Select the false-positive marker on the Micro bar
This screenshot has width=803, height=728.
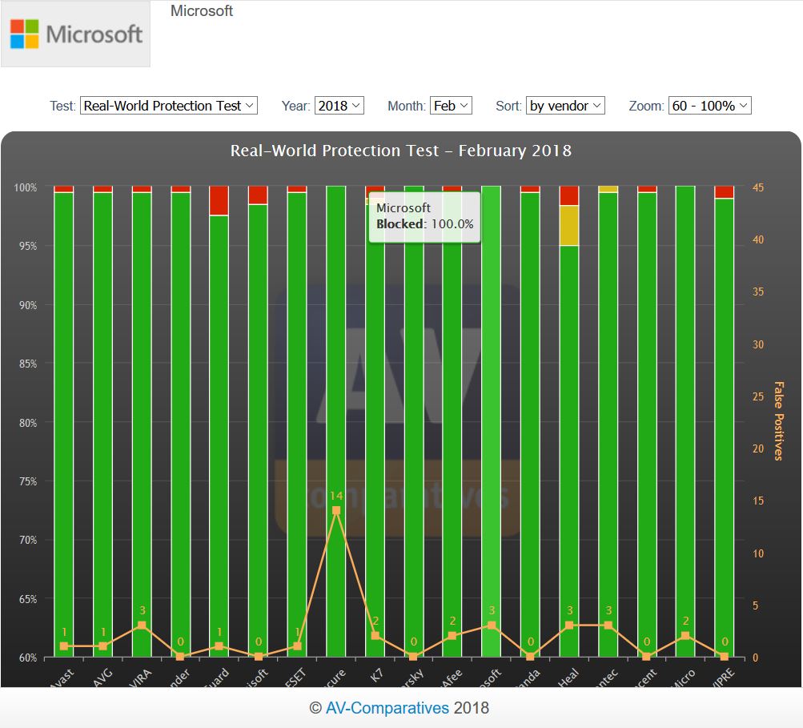coord(685,636)
